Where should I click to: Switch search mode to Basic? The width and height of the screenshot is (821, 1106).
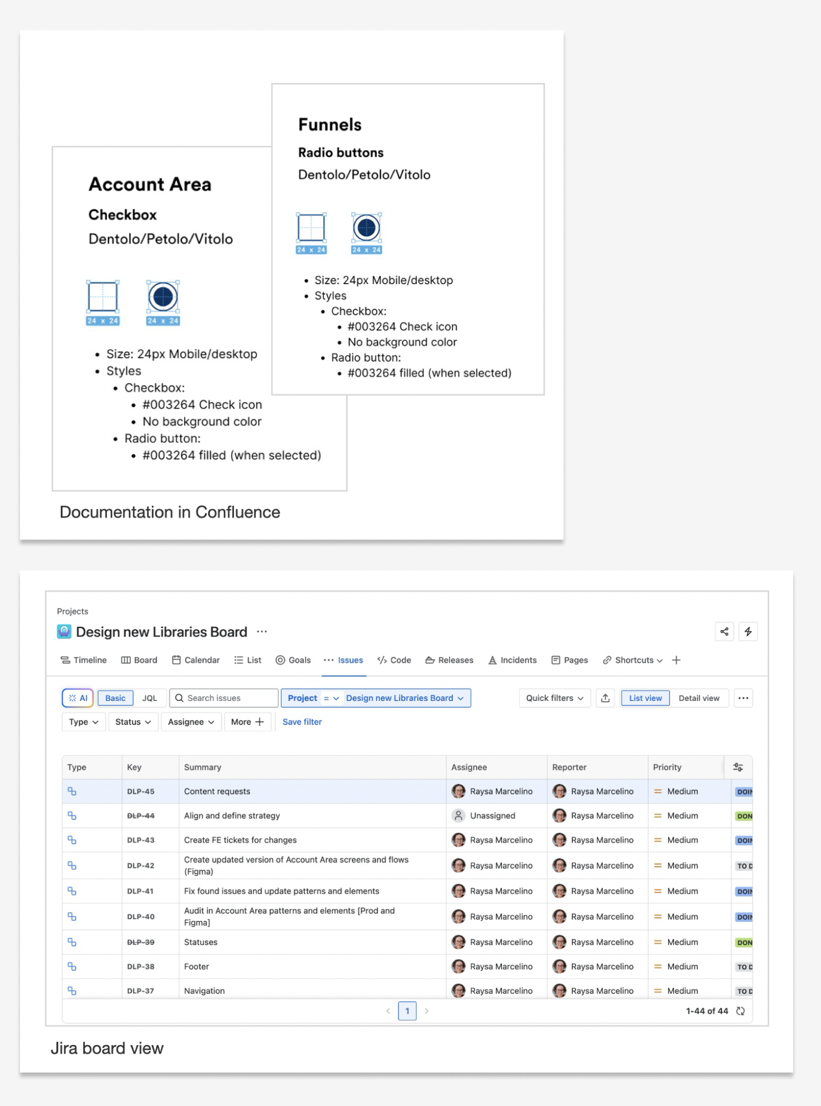(115, 698)
